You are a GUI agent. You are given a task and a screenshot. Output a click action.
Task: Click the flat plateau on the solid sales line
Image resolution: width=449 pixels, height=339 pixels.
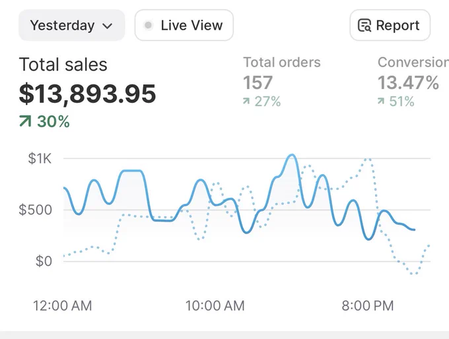131,171
